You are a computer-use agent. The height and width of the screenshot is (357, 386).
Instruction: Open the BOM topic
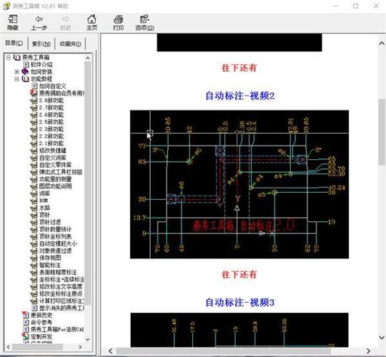point(44,201)
